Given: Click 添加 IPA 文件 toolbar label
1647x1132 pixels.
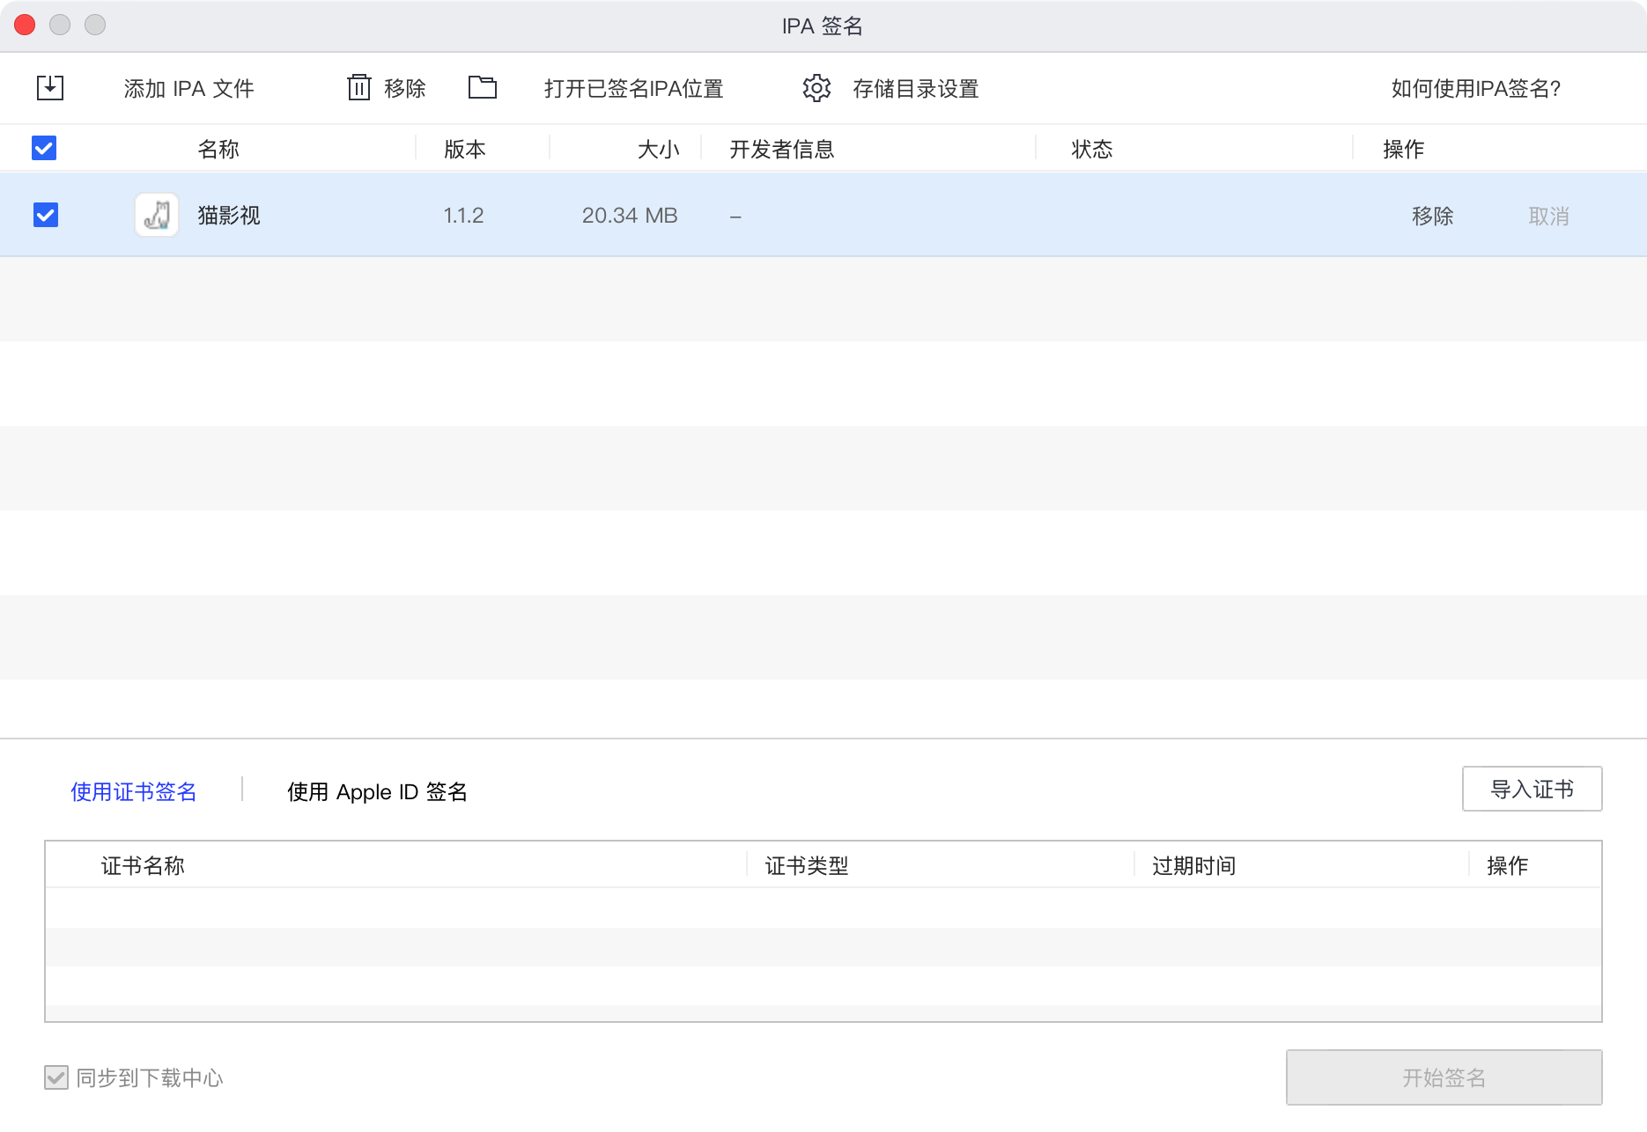Looking at the screenshot, I should pyautogui.click(x=188, y=88).
